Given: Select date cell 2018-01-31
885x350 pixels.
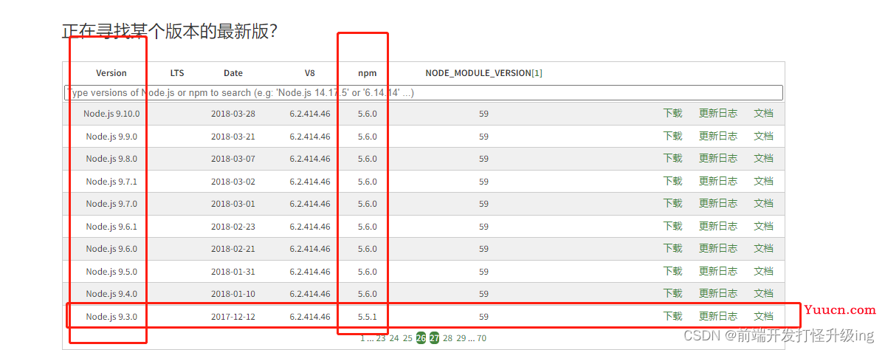Looking at the screenshot, I should coord(233,272).
